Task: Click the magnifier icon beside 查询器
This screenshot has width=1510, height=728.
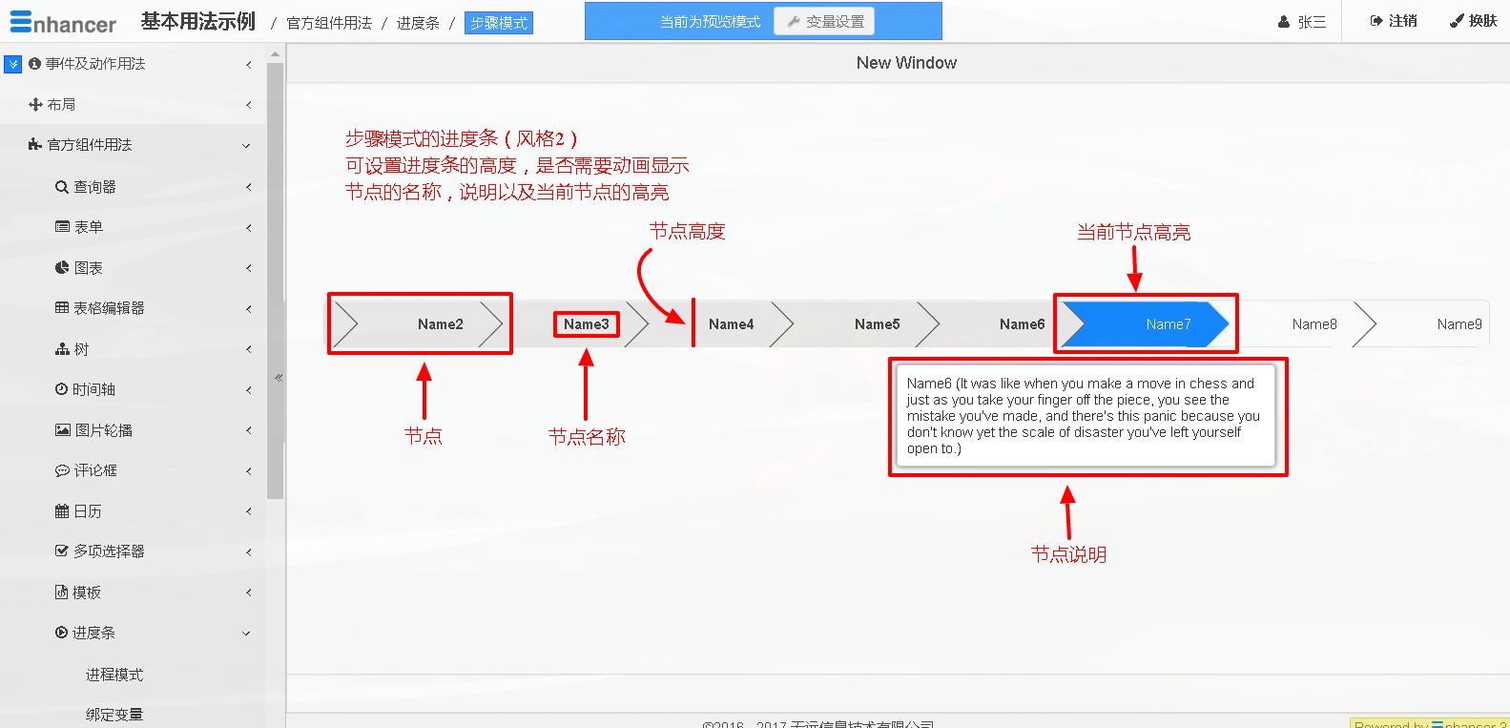Action: click(62, 187)
